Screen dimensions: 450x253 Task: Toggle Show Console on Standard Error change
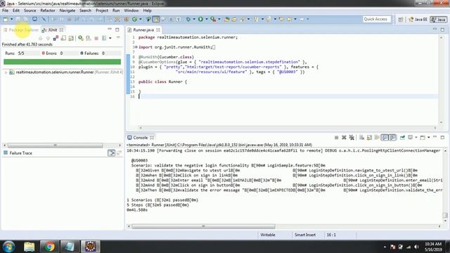tap(392, 138)
